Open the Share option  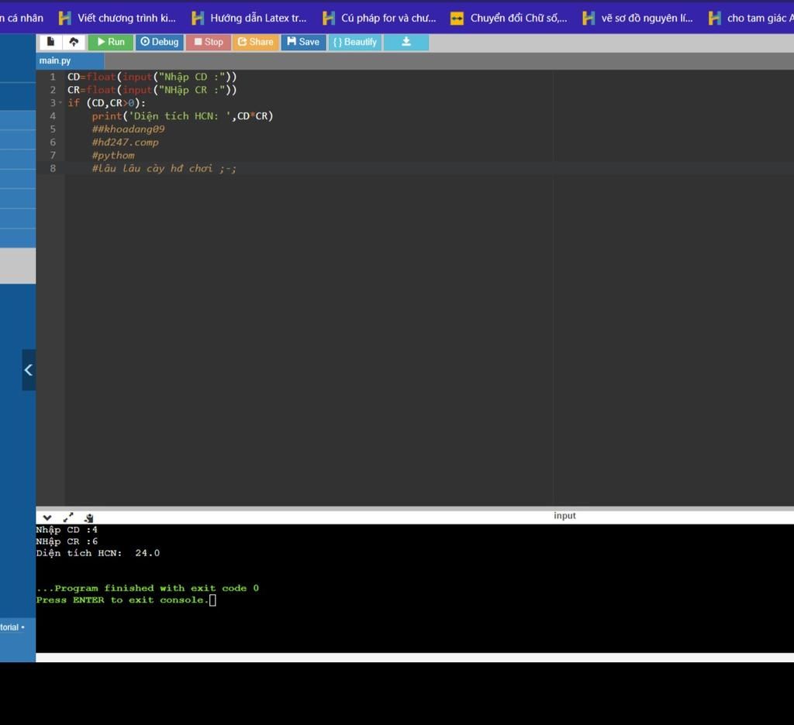tap(255, 42)
